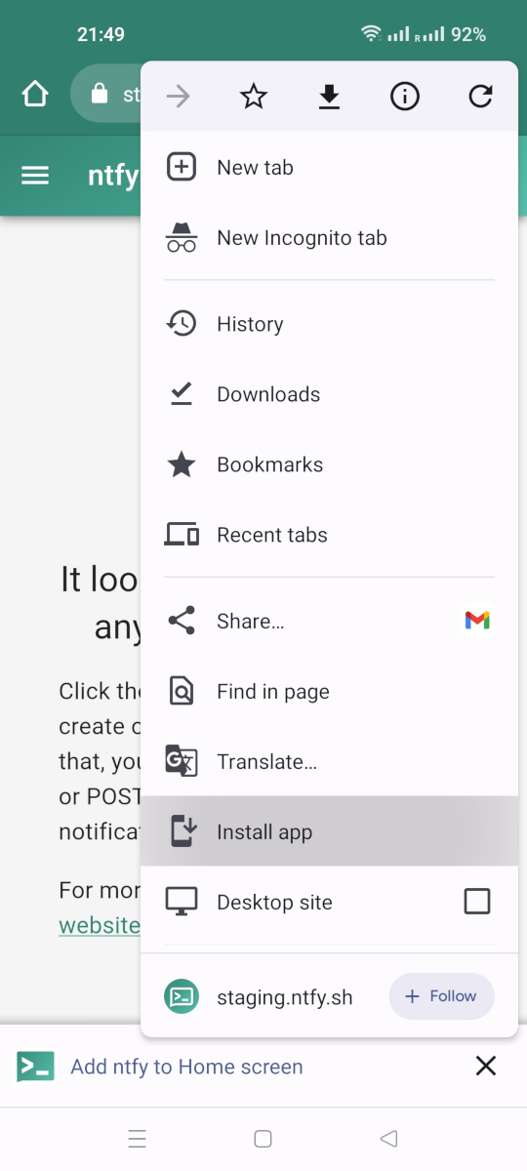
Task: Reload the page with refresh icon
Action: (480, 97)
